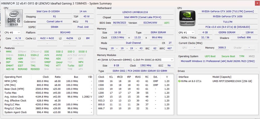Select the Turbo Max operating point row

pos(48,93)
